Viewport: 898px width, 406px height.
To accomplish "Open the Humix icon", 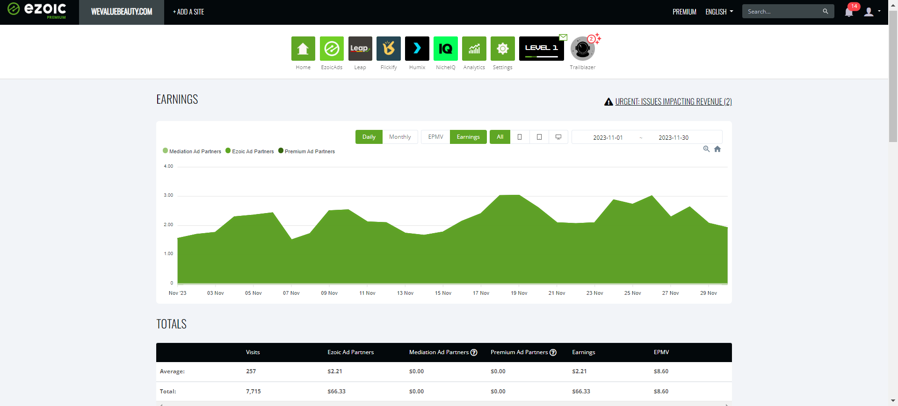I will tap(417, 49).
